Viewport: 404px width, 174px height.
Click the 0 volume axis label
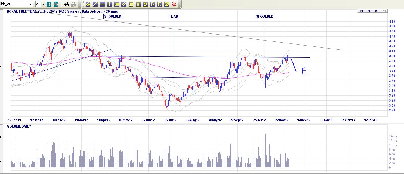tap(390, 167)
